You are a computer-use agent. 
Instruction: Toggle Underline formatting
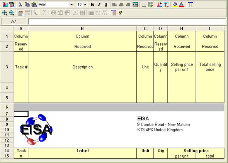106,5
